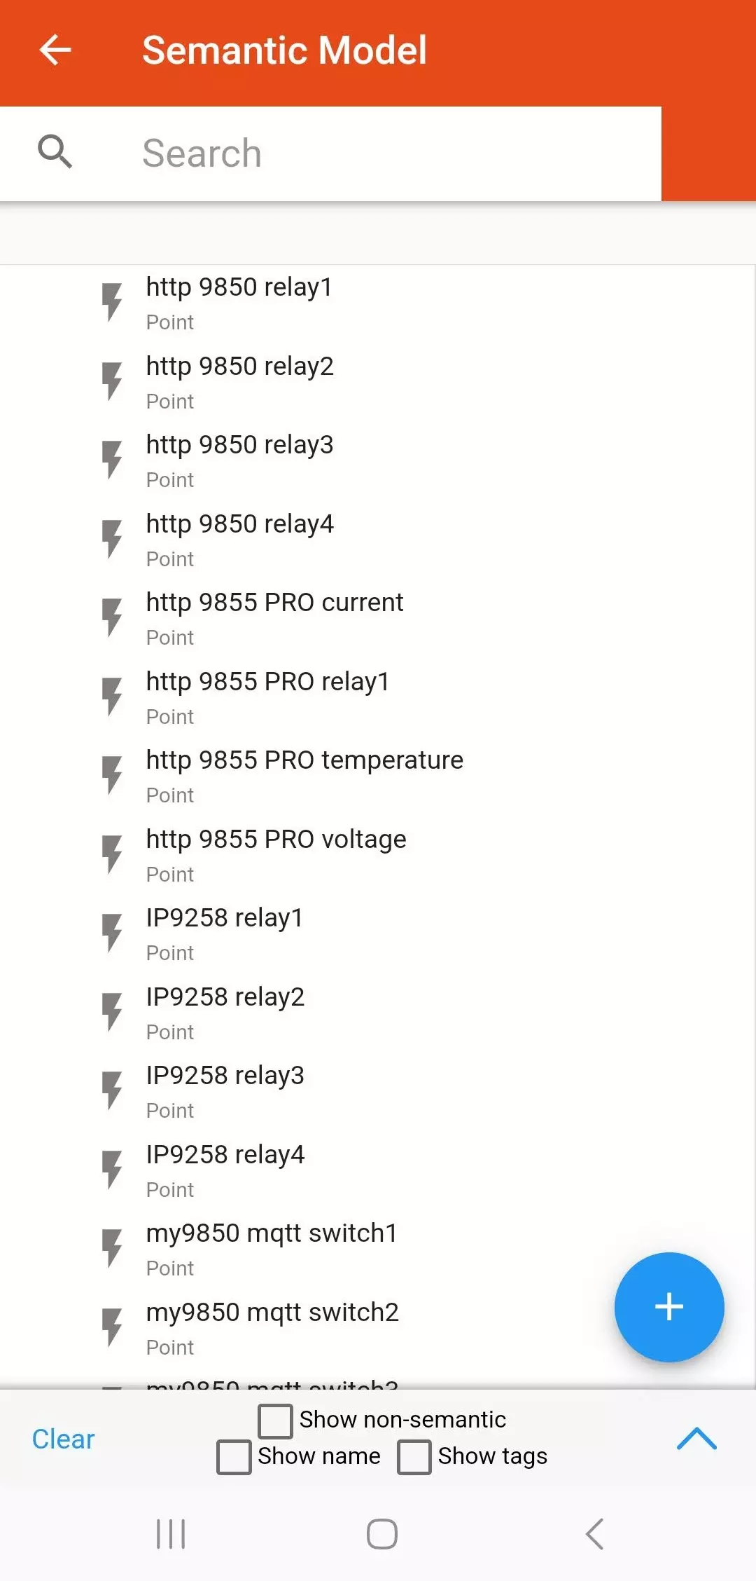Toggle the Show name checkbox
This screenshot has height=1581, width=756.
tap(234, 1457)
